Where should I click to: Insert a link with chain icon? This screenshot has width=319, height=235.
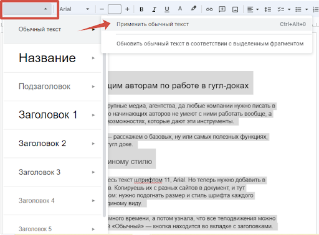(209, 9)
